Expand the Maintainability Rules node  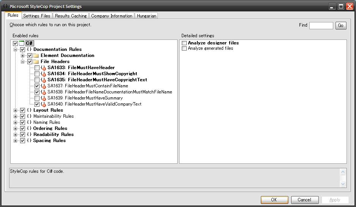(15, 116)
